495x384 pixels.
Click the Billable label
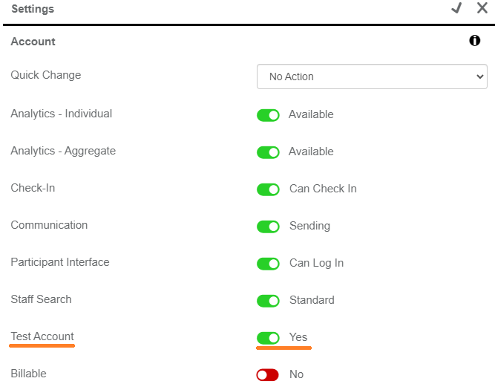[x=28, y=374]
